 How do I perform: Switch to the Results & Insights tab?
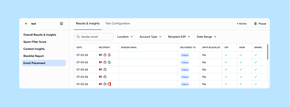click(x=88, y=23)
